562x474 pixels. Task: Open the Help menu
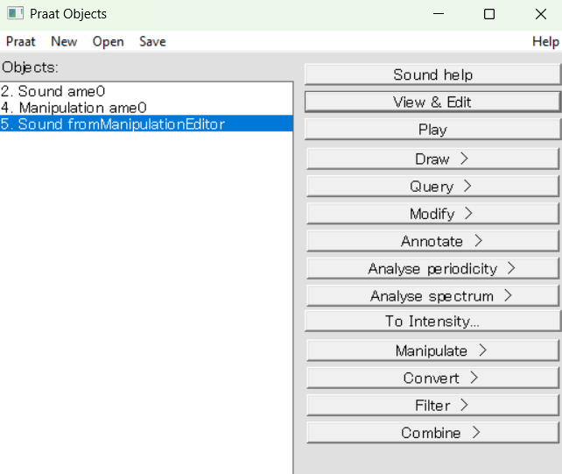[545, 42]
